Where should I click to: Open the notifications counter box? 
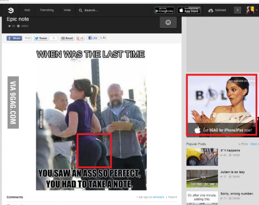pos(237,10)
